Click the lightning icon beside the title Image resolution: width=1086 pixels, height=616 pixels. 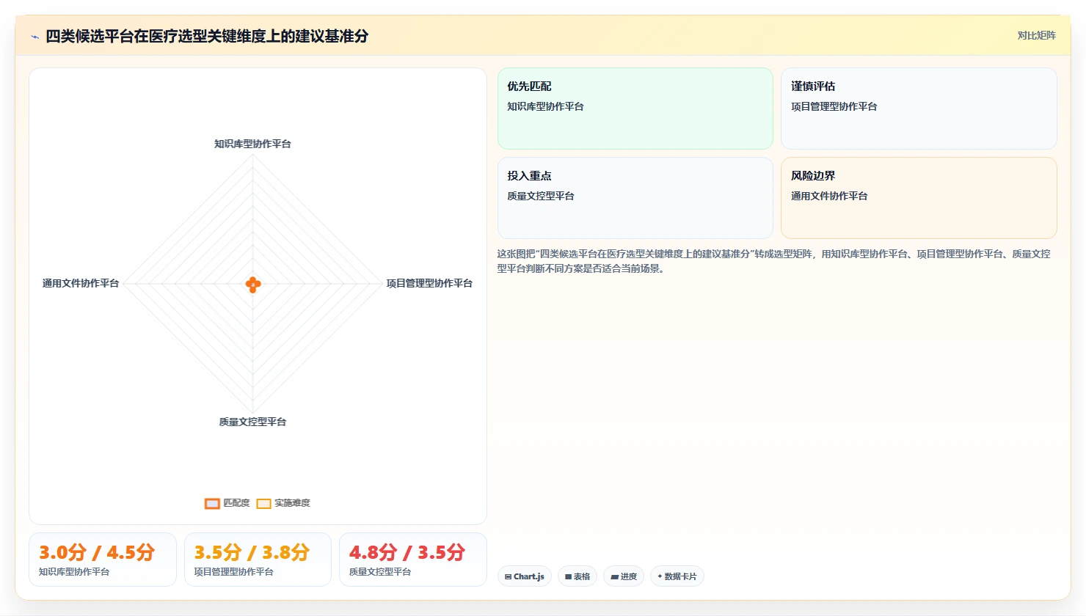(x=34, y=37)
